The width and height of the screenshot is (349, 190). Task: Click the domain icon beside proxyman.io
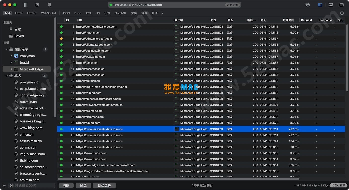click(16, 82)
